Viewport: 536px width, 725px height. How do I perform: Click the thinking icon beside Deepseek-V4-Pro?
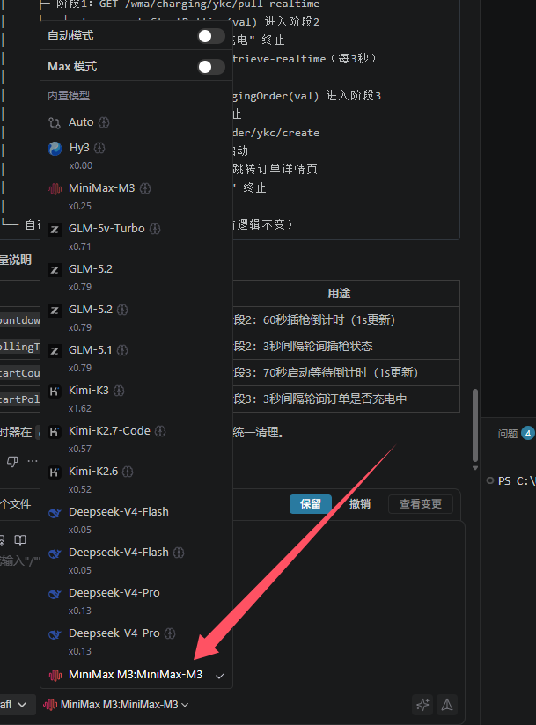tap(170, 633)
